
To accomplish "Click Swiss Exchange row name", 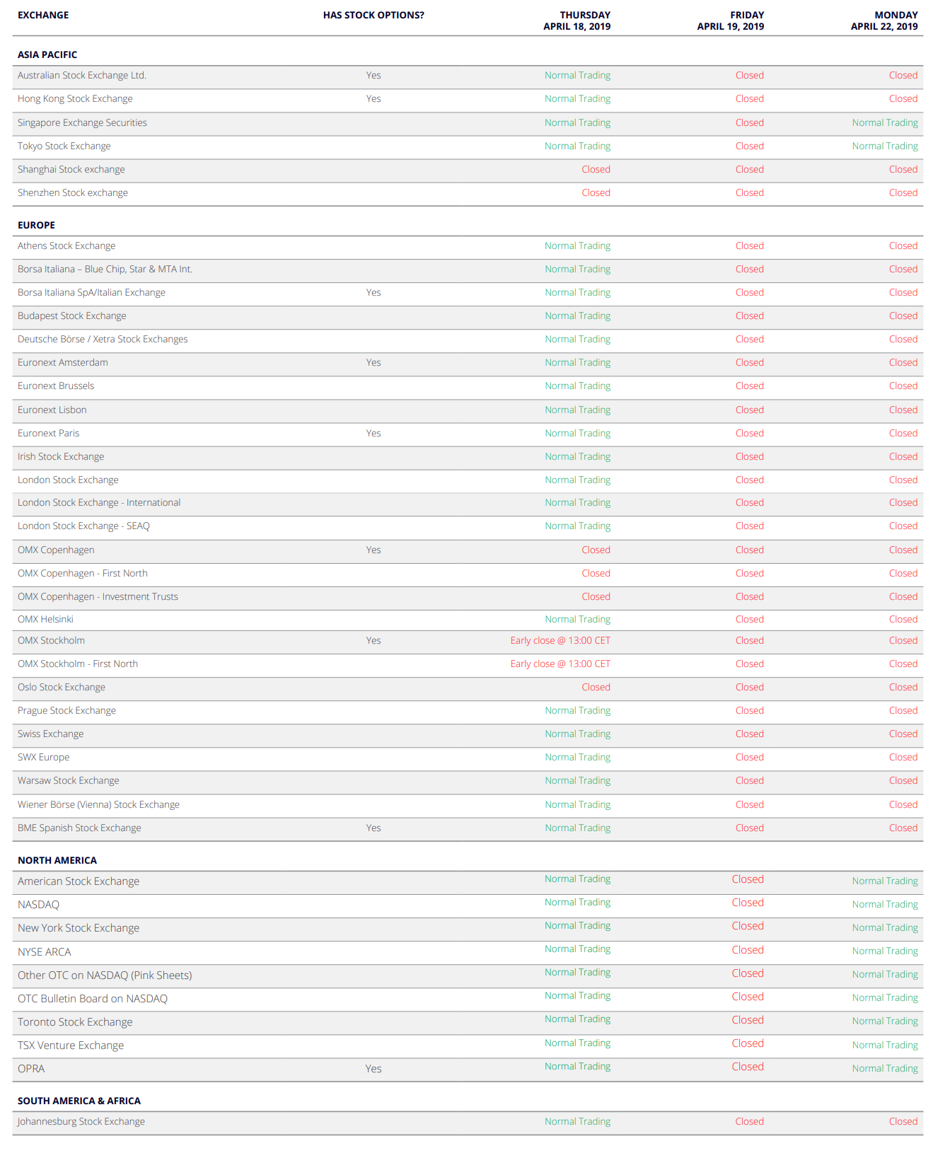I will pos(50,734).
